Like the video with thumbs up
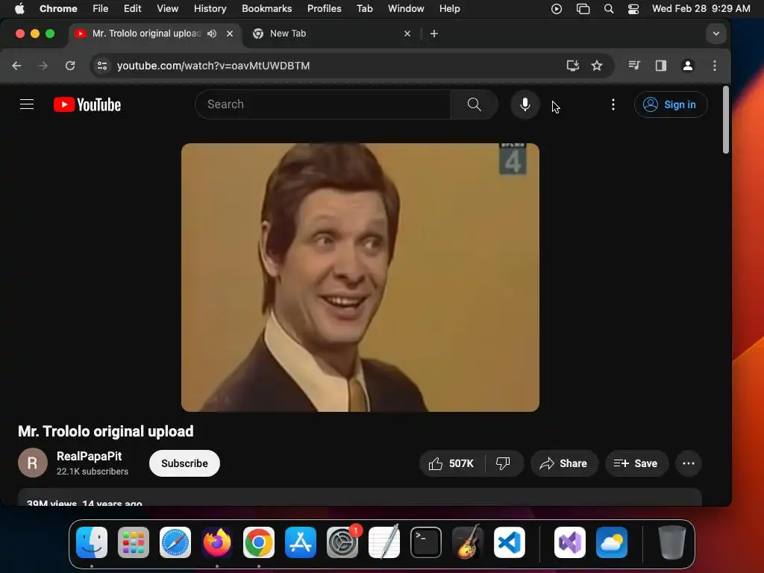Screen dimensions: 764x573 pos(451,463)
